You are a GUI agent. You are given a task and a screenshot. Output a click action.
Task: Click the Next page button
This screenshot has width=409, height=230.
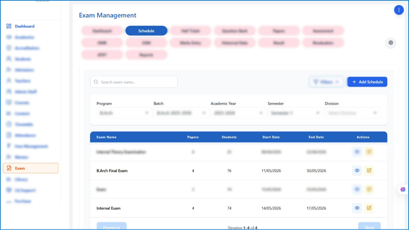click(x=369, y=226)
